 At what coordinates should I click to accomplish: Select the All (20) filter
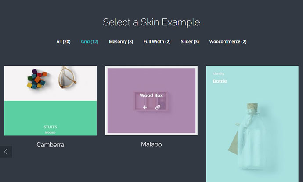[63, 42]
